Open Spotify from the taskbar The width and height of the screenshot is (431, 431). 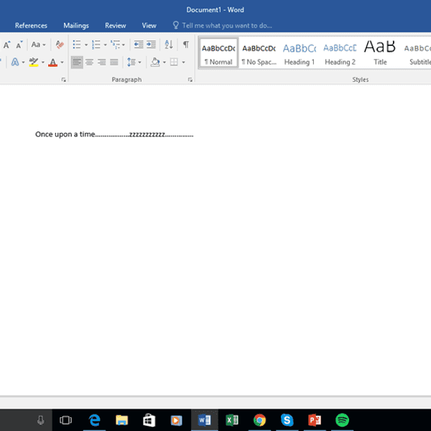(342, 420)
